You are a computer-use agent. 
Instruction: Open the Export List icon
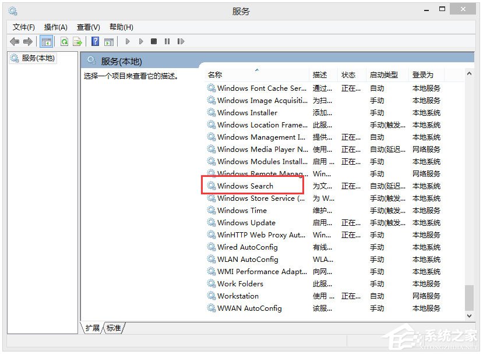(x=76, y=41)
